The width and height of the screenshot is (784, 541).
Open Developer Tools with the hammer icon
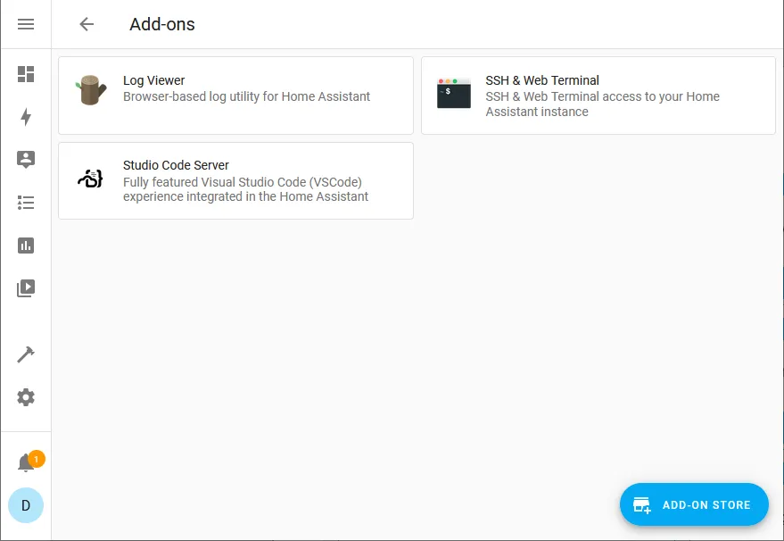[x=25, y=354]
